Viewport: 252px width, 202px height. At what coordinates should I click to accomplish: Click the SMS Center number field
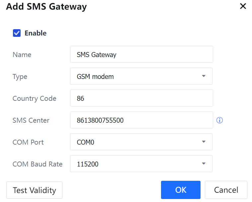[141, 120]
